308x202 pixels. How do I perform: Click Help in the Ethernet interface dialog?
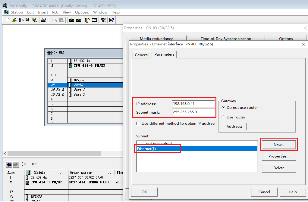coord(293,192)
